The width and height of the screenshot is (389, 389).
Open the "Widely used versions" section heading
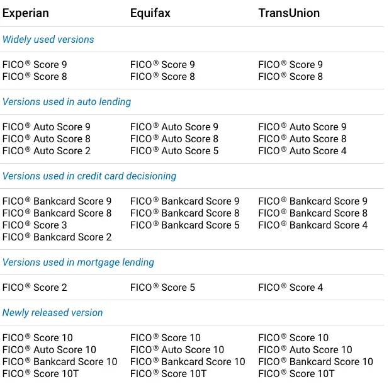pyautogui.click(x=48, y=40)
